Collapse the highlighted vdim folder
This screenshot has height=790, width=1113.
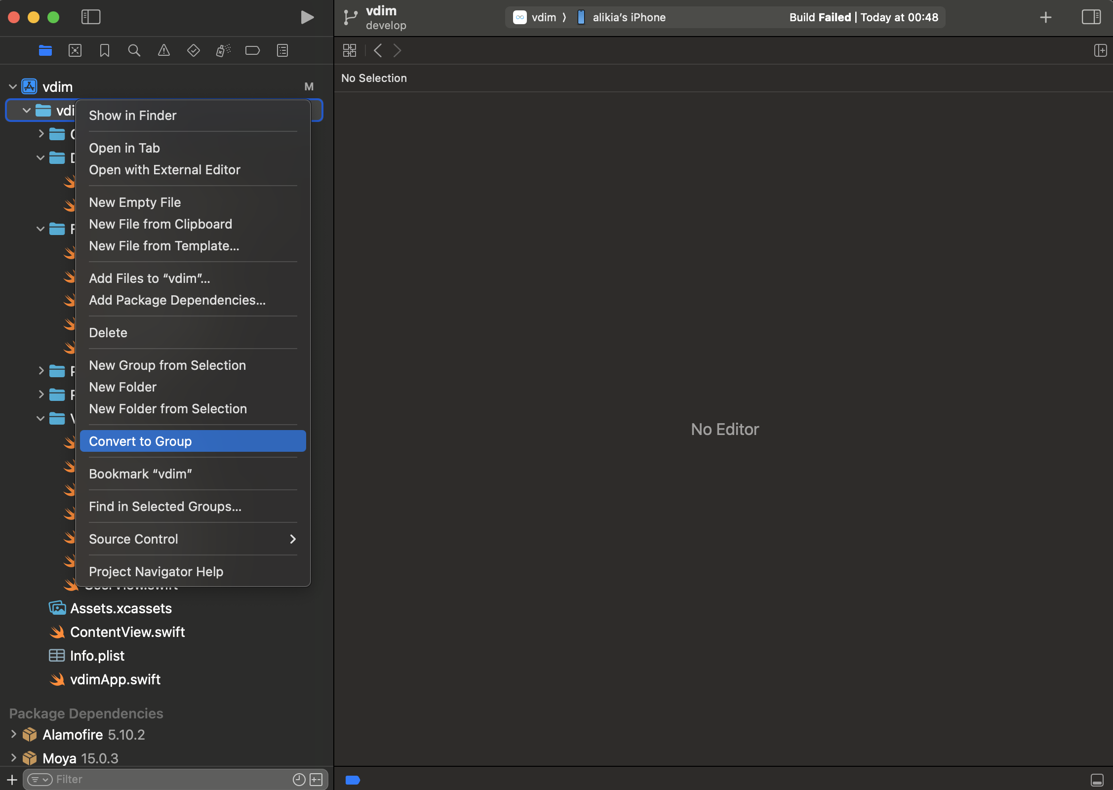27,111
